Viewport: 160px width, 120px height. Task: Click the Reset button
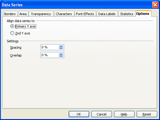(147, 114)
